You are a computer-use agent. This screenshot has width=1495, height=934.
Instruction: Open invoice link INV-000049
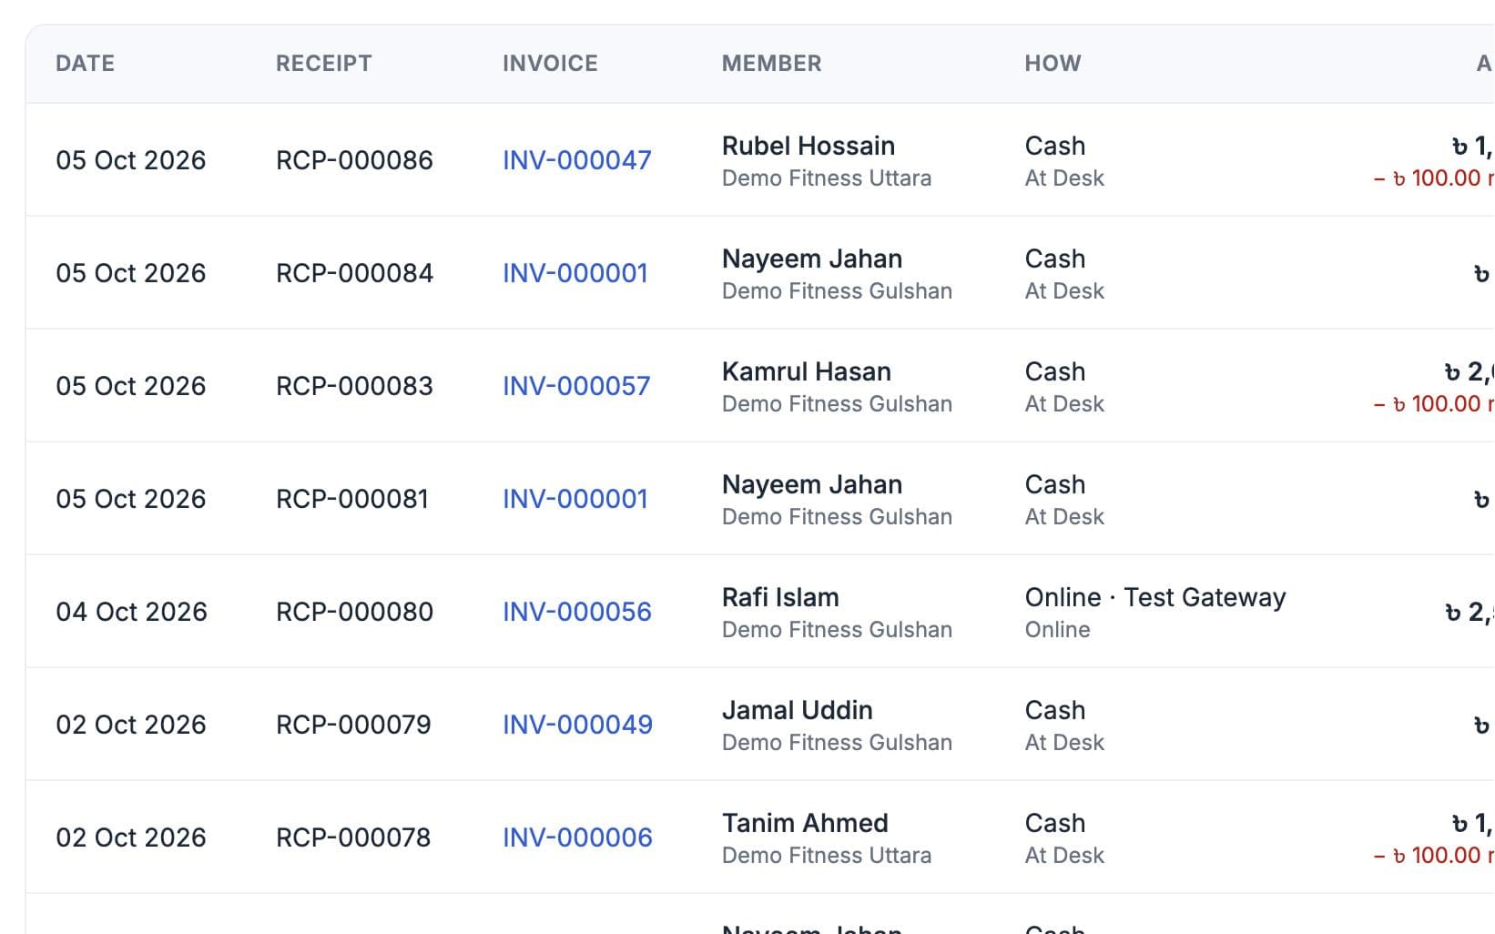pyautogui.click(x=577, y=725)
